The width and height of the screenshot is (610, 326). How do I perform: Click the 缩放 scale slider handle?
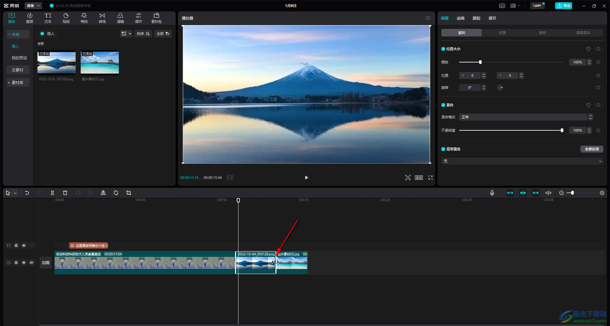[x=480, y=62]
